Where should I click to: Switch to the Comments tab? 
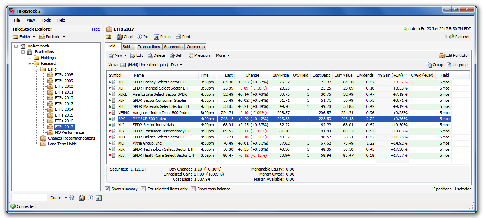point(196,47)
